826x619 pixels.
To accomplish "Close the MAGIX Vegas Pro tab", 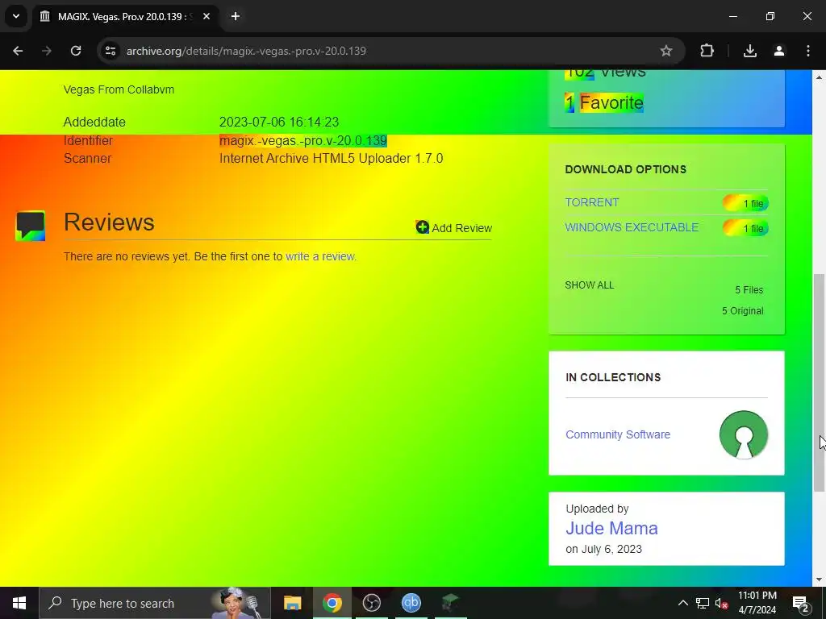I will [x=206, y=16].
